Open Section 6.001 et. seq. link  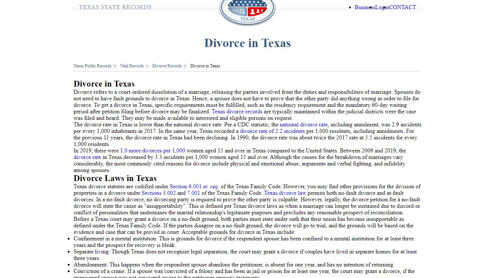coord(195,186)
